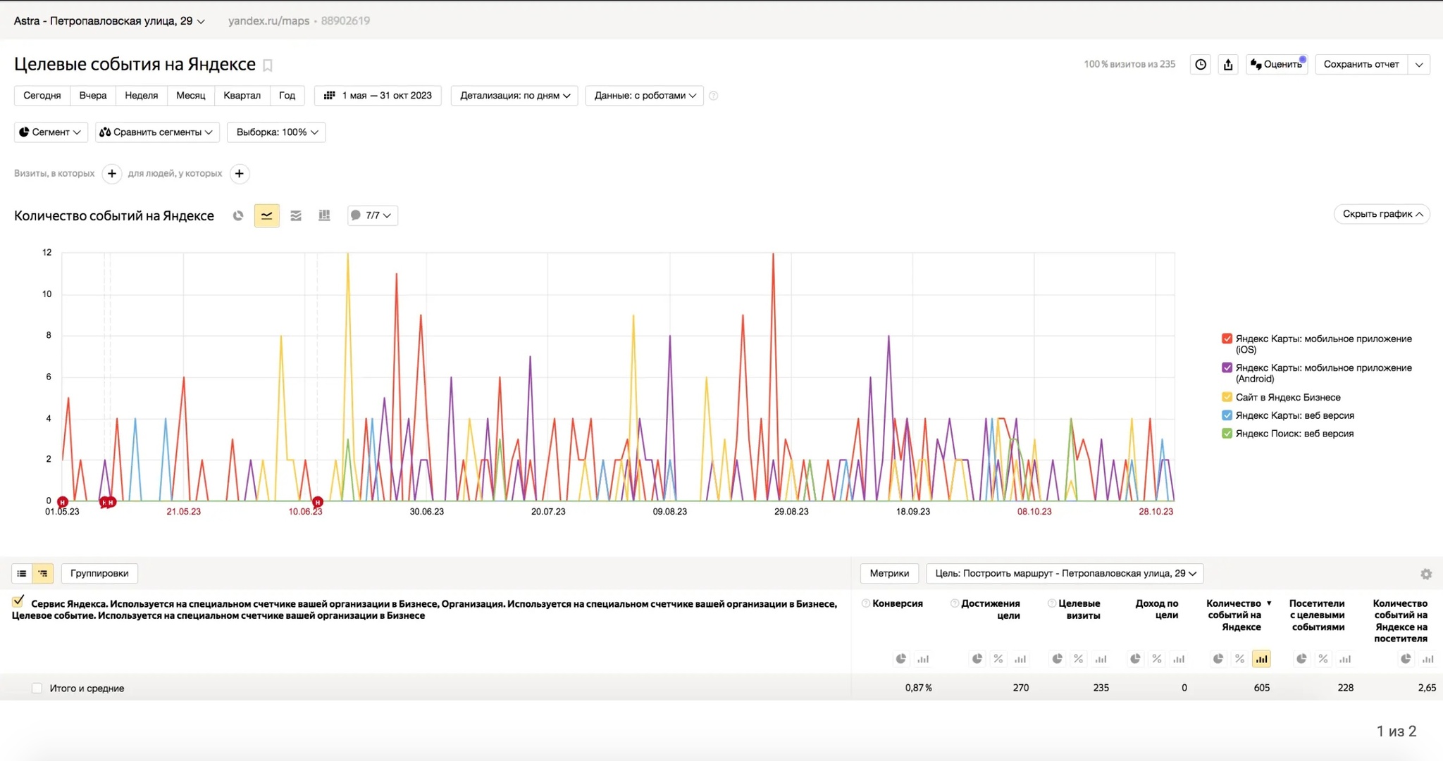Uncheck the Сервис Яндекса header row checkbox

click(18, 602)
